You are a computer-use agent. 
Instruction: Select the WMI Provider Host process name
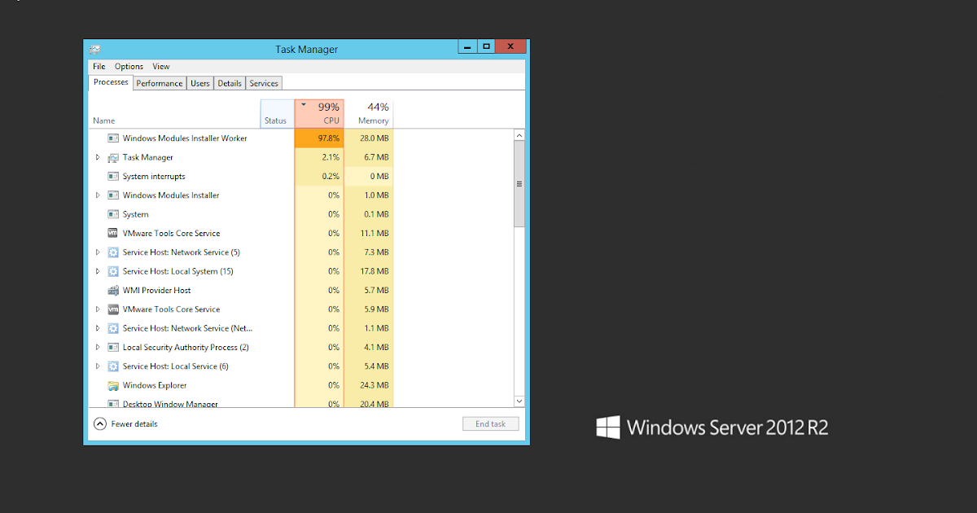tap(157, 291)
